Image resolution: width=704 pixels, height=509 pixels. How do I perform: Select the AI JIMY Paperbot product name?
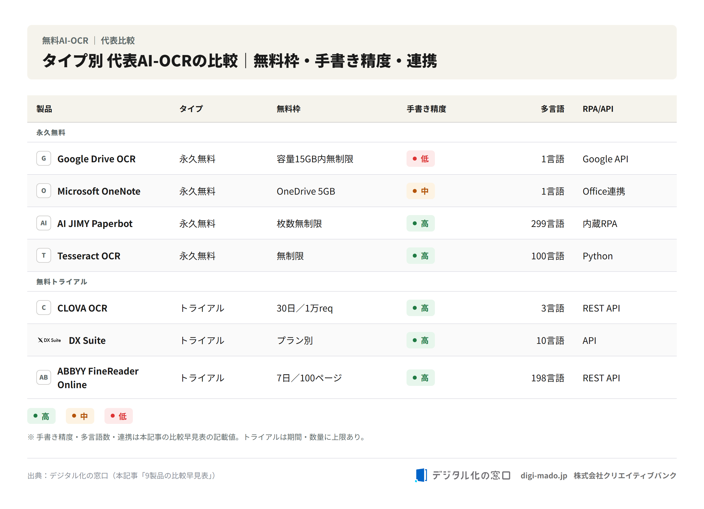pos(95,223)
